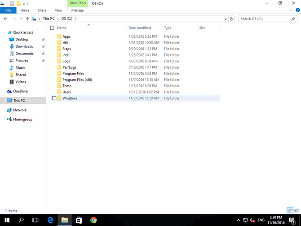301x226 pixels.
Task: Launch Google Chrome from the taskbar
Action: 93,220
